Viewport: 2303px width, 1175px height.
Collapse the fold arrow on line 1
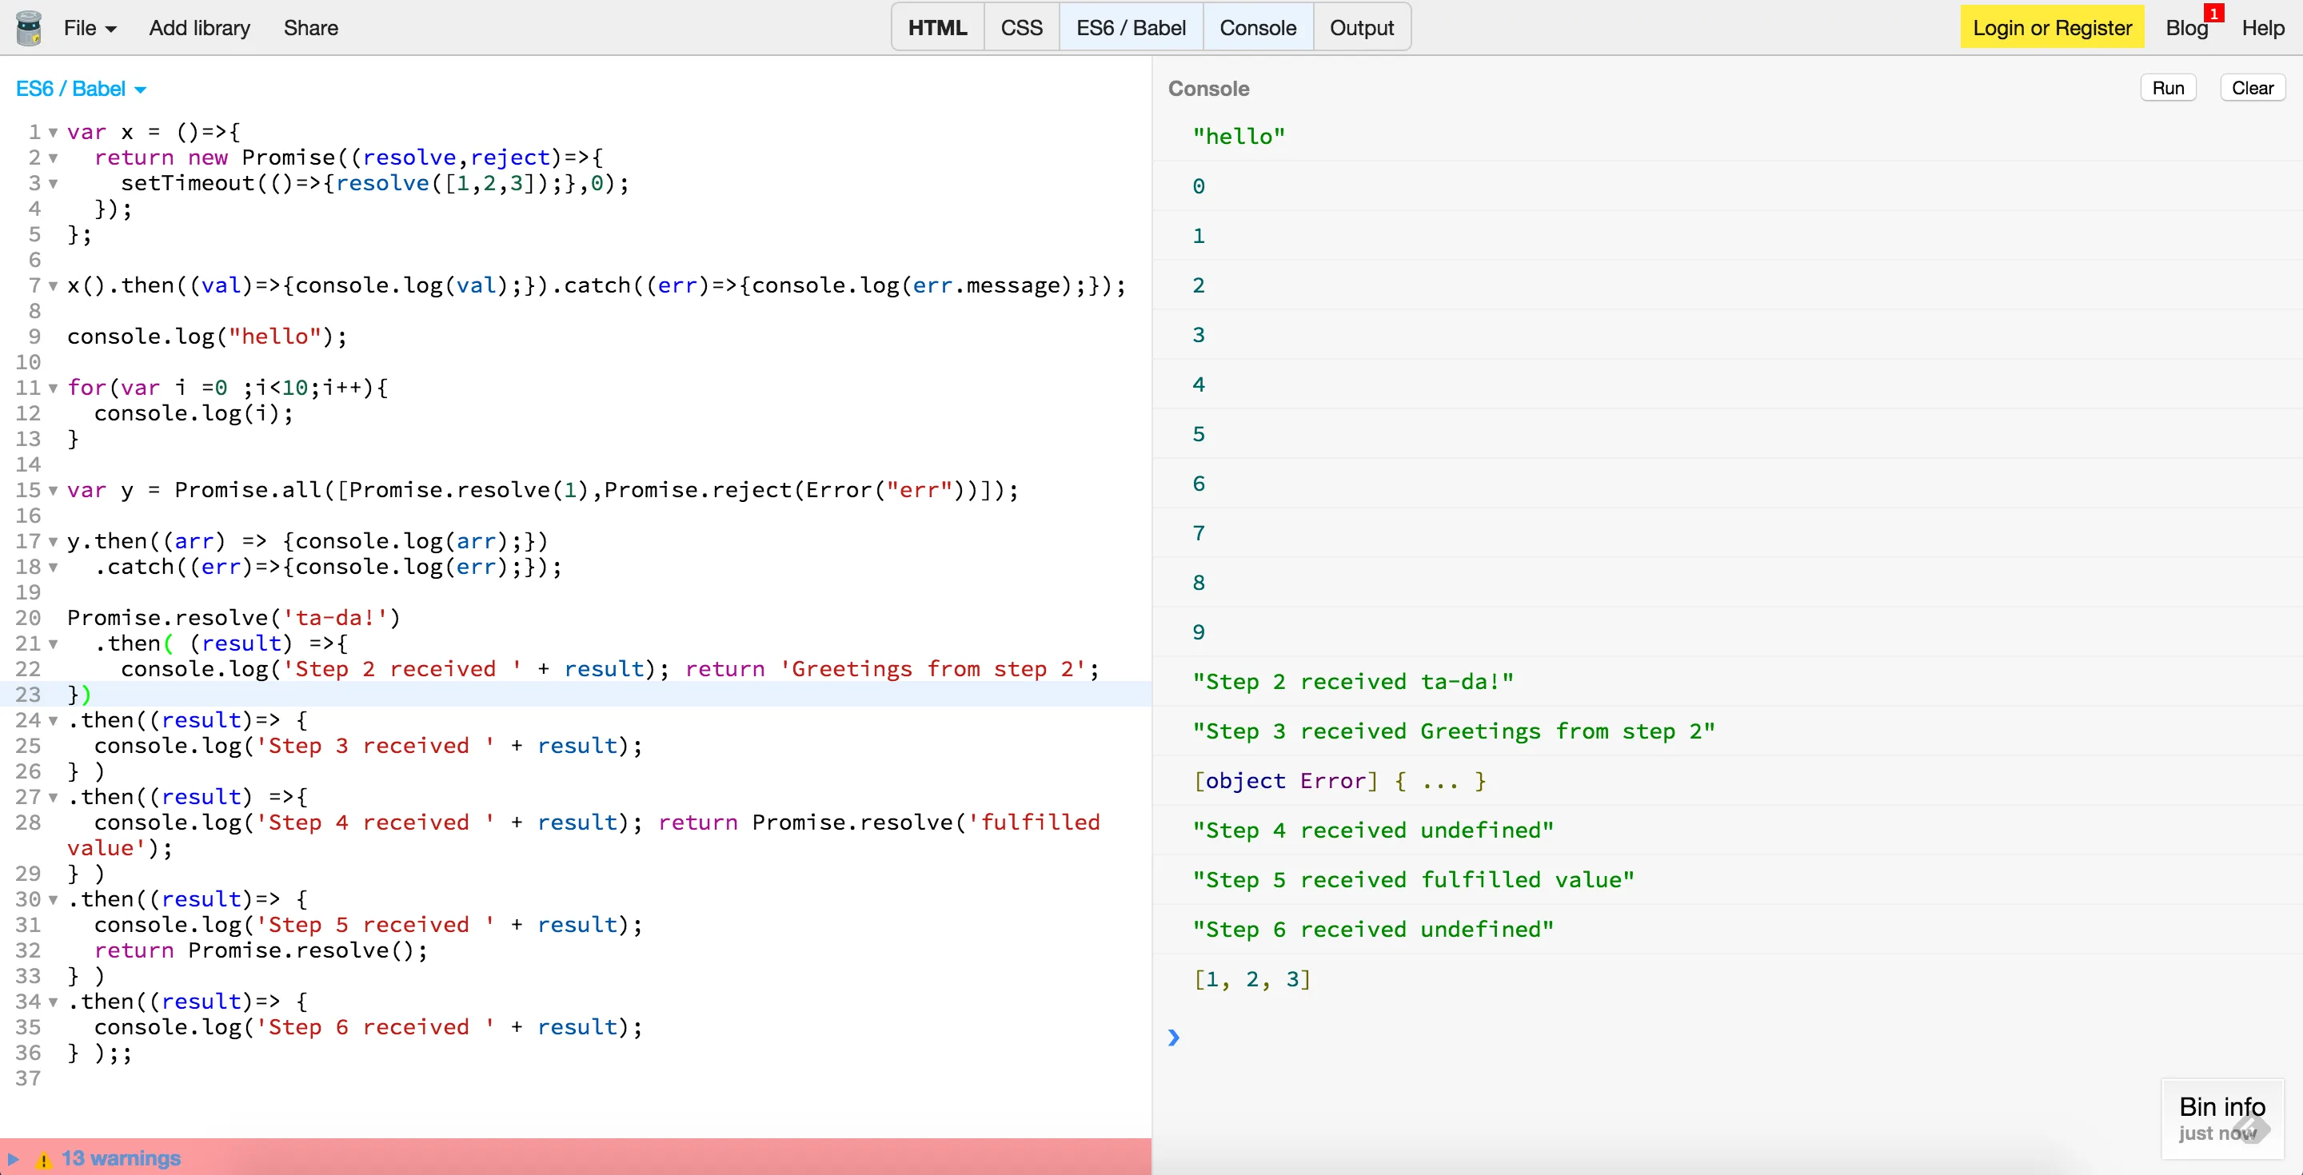[54, 133]
